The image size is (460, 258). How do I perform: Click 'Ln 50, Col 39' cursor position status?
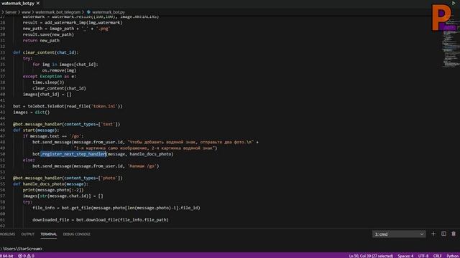tap(371, 256)
